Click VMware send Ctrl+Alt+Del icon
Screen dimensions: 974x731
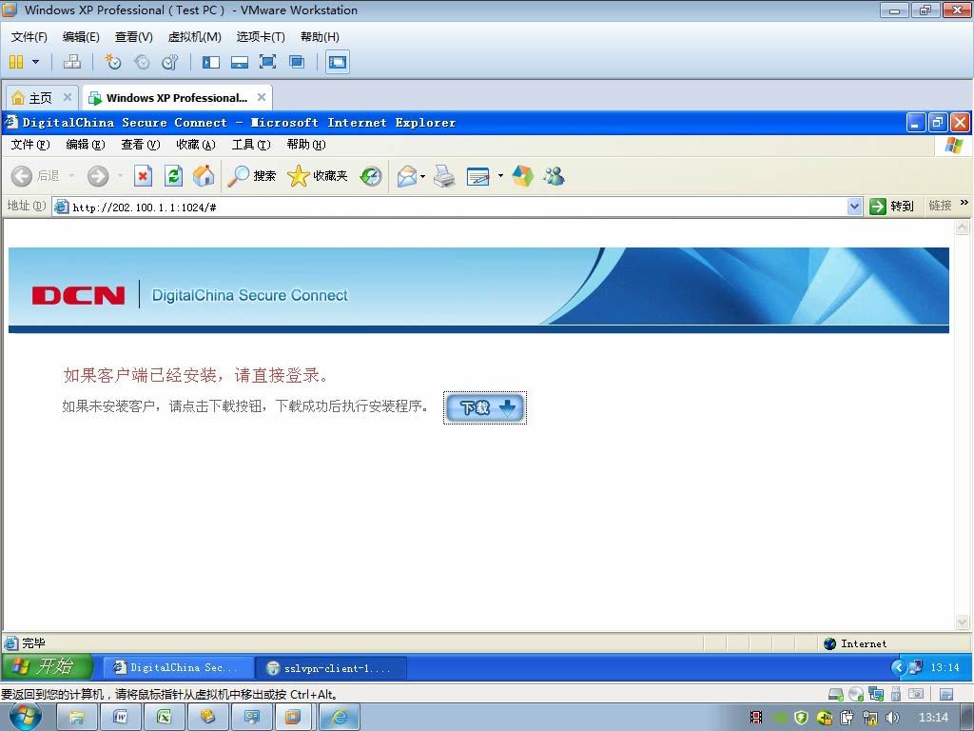click(x=72, y=62)
